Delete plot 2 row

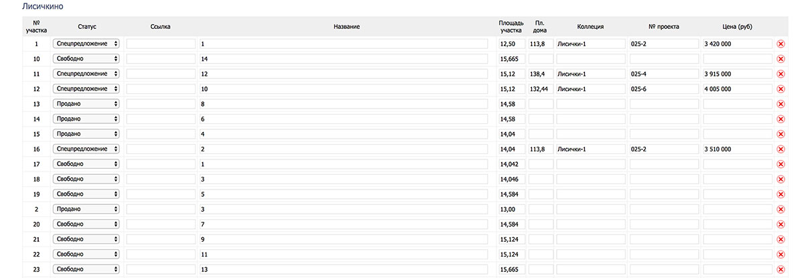tap(781, 210)
